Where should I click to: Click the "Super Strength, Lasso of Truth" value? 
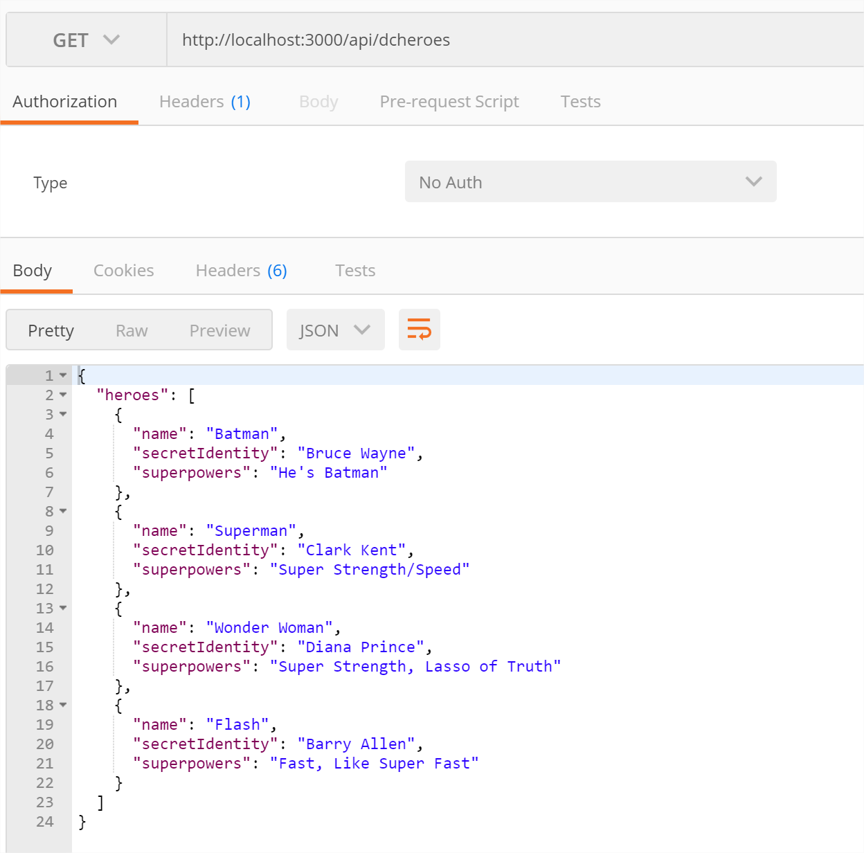pyautogui.click(x=415, y=666)
